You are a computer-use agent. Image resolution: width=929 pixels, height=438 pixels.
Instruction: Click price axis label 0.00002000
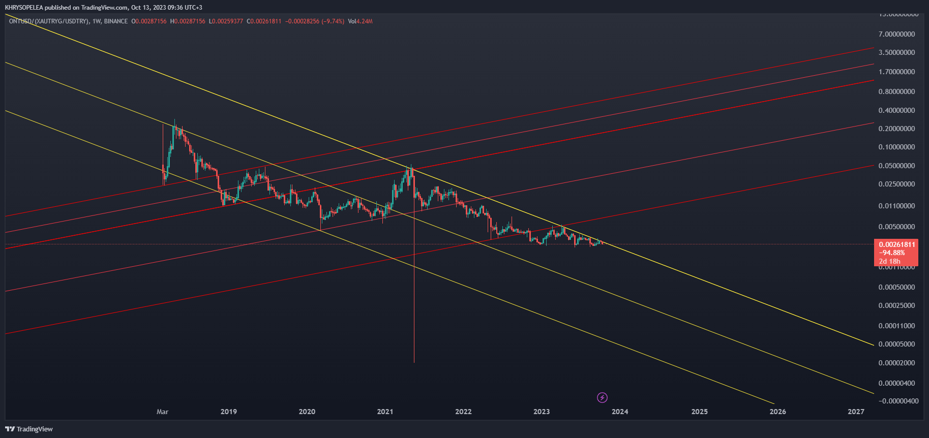896,363
